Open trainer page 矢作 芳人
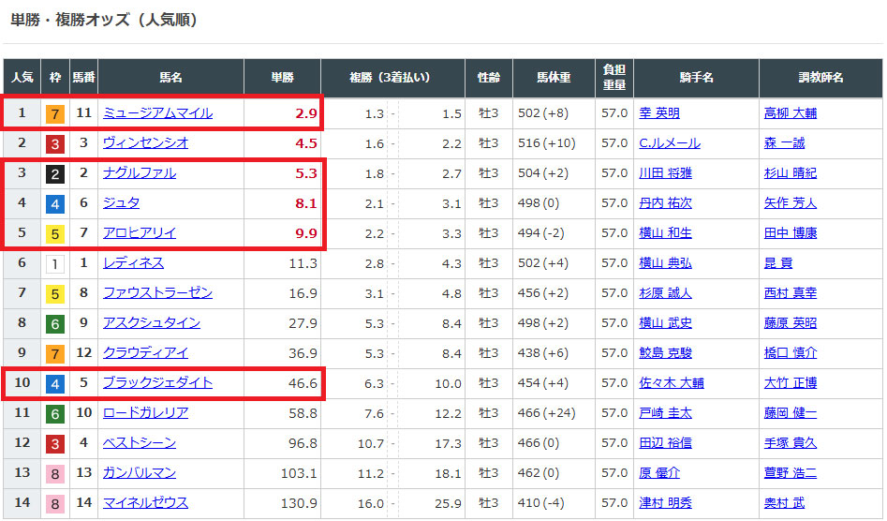887x521 pixels. coord(790,203)
